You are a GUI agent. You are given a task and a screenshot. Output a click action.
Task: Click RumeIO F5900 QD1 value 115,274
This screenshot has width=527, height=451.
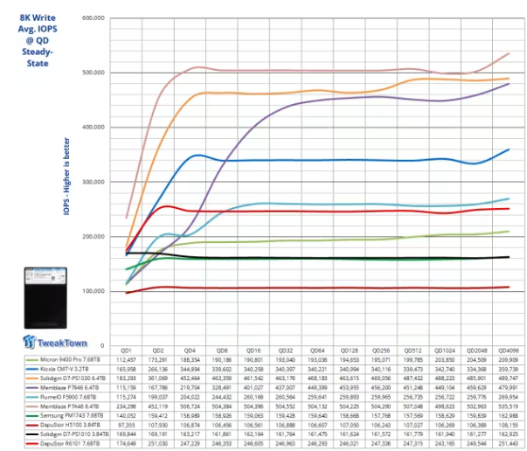point(126,397)
